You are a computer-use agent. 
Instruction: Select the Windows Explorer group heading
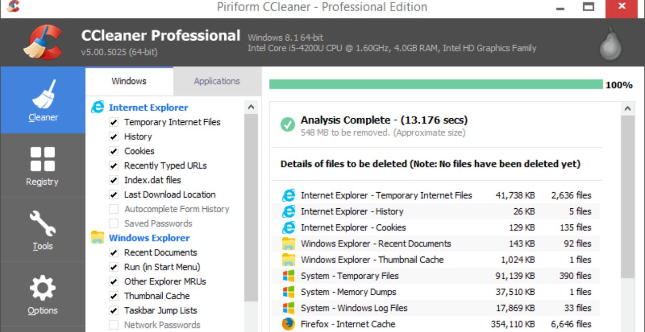pyautogui.click(x=149, y=237)
